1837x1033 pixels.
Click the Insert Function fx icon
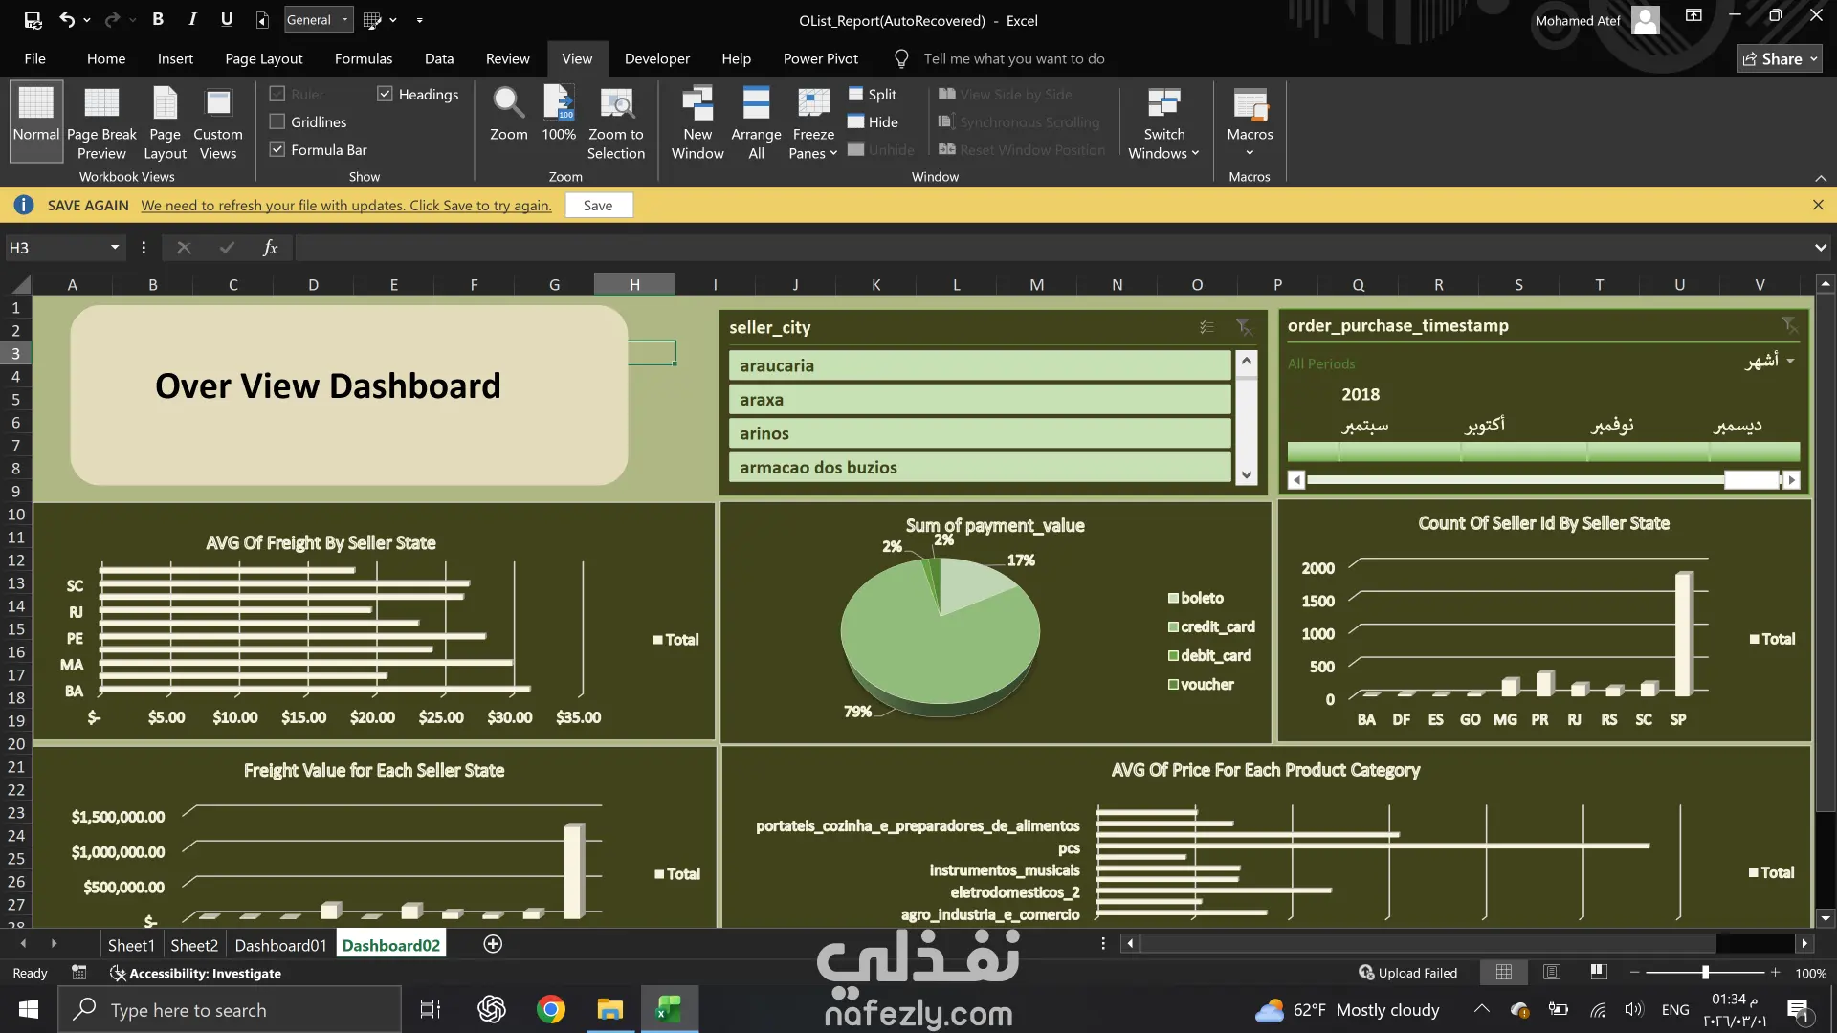(x=271, y=248)
